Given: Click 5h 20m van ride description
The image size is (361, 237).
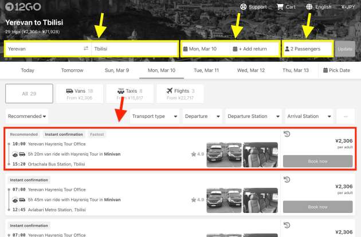Looking at the screenshot, I should coord(74,154).
